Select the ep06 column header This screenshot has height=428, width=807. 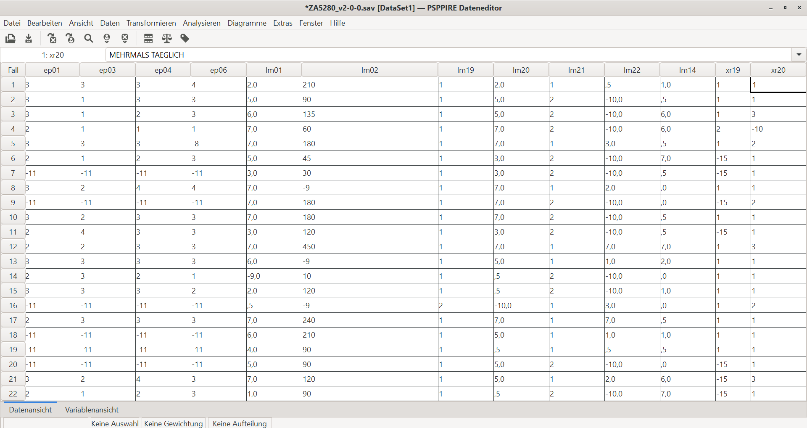(x=219, y=70)
